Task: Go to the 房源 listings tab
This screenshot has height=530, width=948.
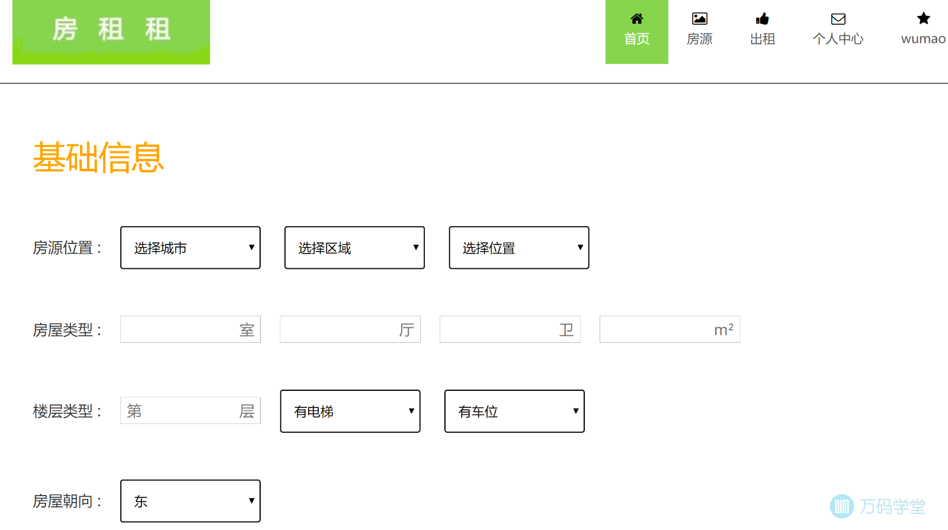Action: click(x=699, y=39)
